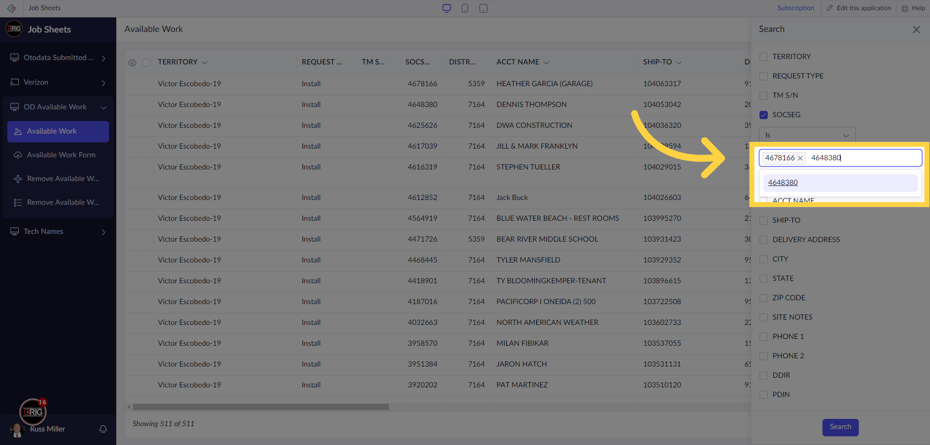930x445 pixels.
Task: Click SOCSEG cell 4625626
Action: [422, 125]
